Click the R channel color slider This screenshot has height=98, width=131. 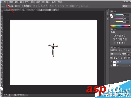point(119,15)
